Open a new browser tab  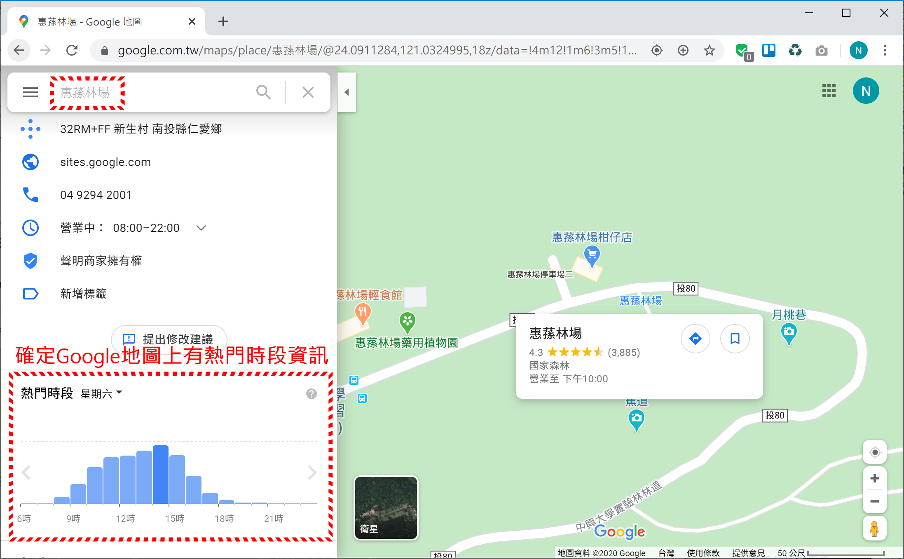click(223, 21)
